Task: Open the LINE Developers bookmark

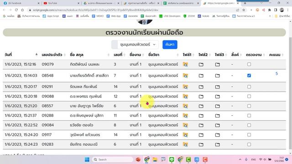Action: (170, 16)
